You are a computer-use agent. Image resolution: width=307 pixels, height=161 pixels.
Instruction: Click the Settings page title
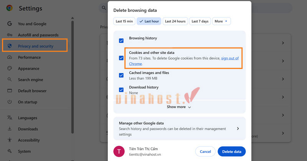tap(30, 8)
